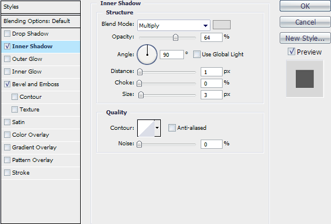Open the Blend Mode Multiply dropdown
Viewport: 331px width, 224px height.
174,25
